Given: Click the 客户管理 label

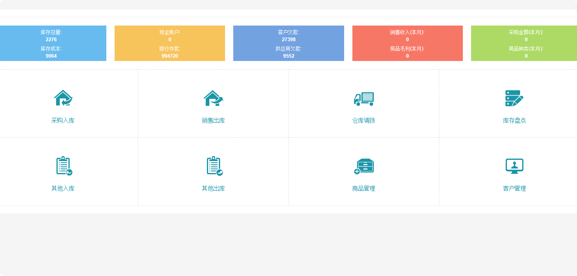Looking at the screenshot, I should pyautogui.click(x=514, y=189).
